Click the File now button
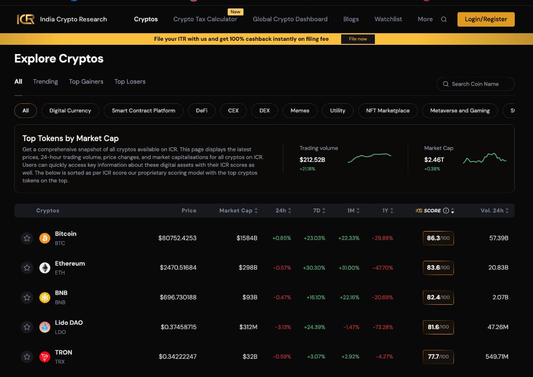The image size is (533, 377). point(358,39)
